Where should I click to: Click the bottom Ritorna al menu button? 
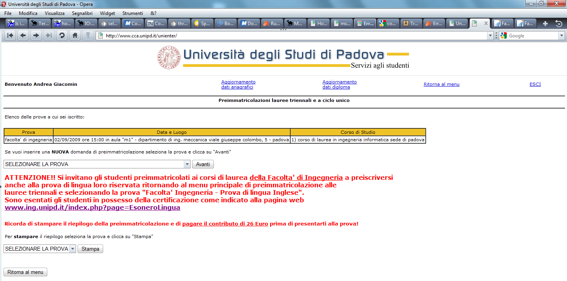tap(25, 272)
